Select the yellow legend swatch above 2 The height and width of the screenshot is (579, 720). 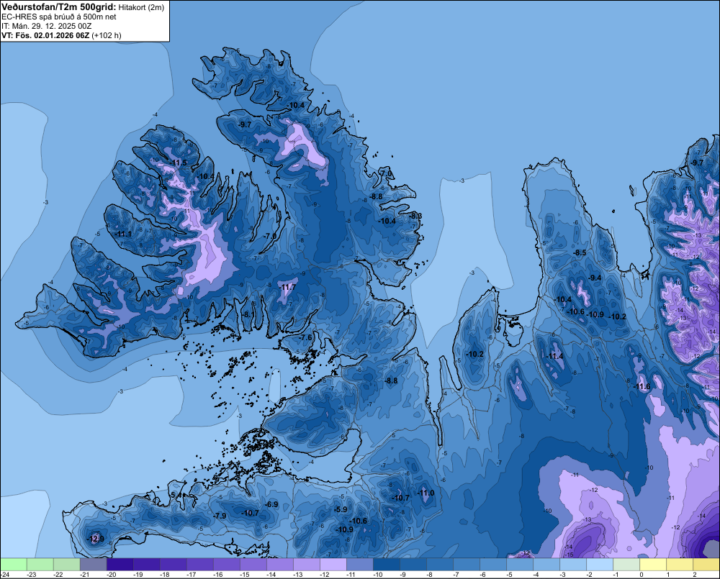pyautogui.click(x=706, y=564)
